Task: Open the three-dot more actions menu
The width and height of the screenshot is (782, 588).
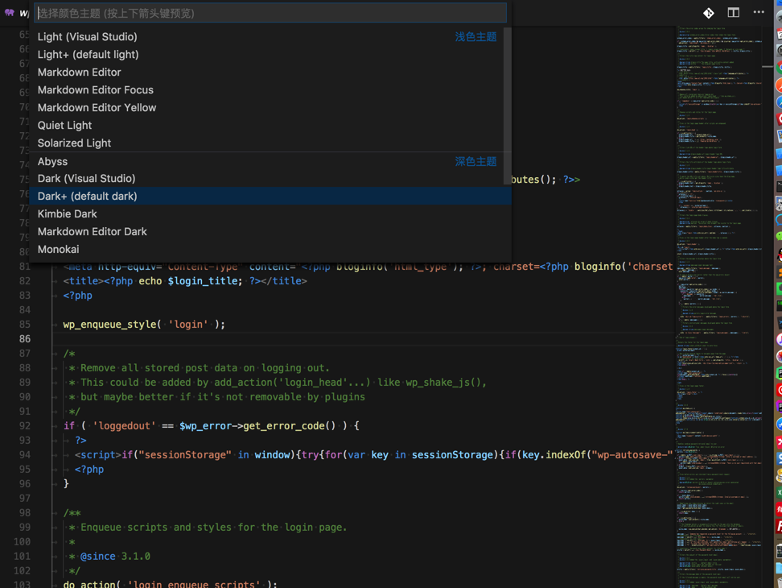Action: click(759, 12)
